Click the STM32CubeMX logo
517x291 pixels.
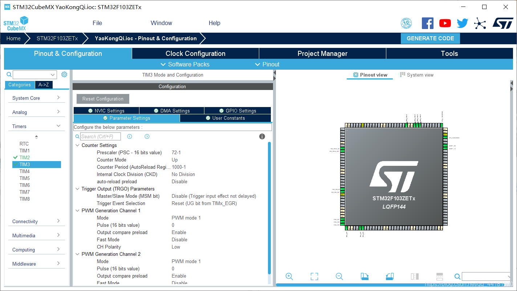[x=16, y=23]
